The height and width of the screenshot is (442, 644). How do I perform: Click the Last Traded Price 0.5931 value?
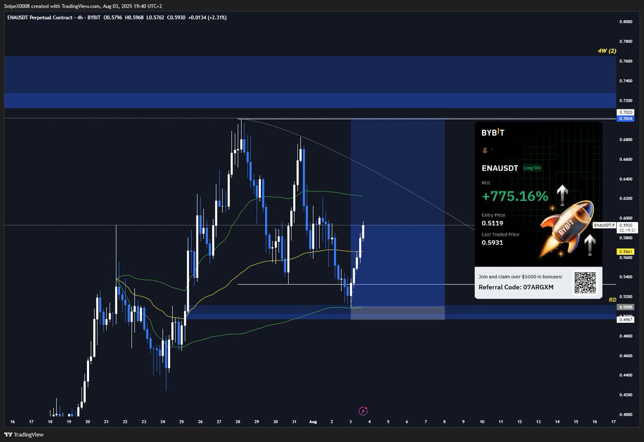(493, 242)
